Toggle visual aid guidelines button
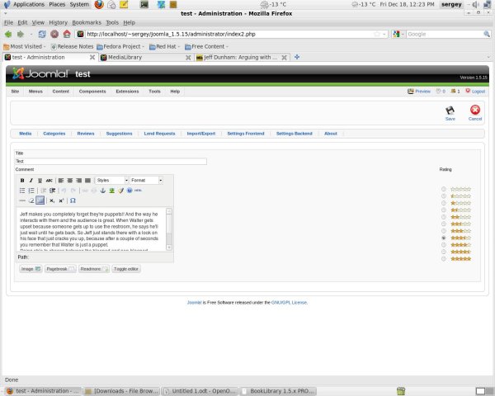495x396 pixels. [x=40, y=200]
